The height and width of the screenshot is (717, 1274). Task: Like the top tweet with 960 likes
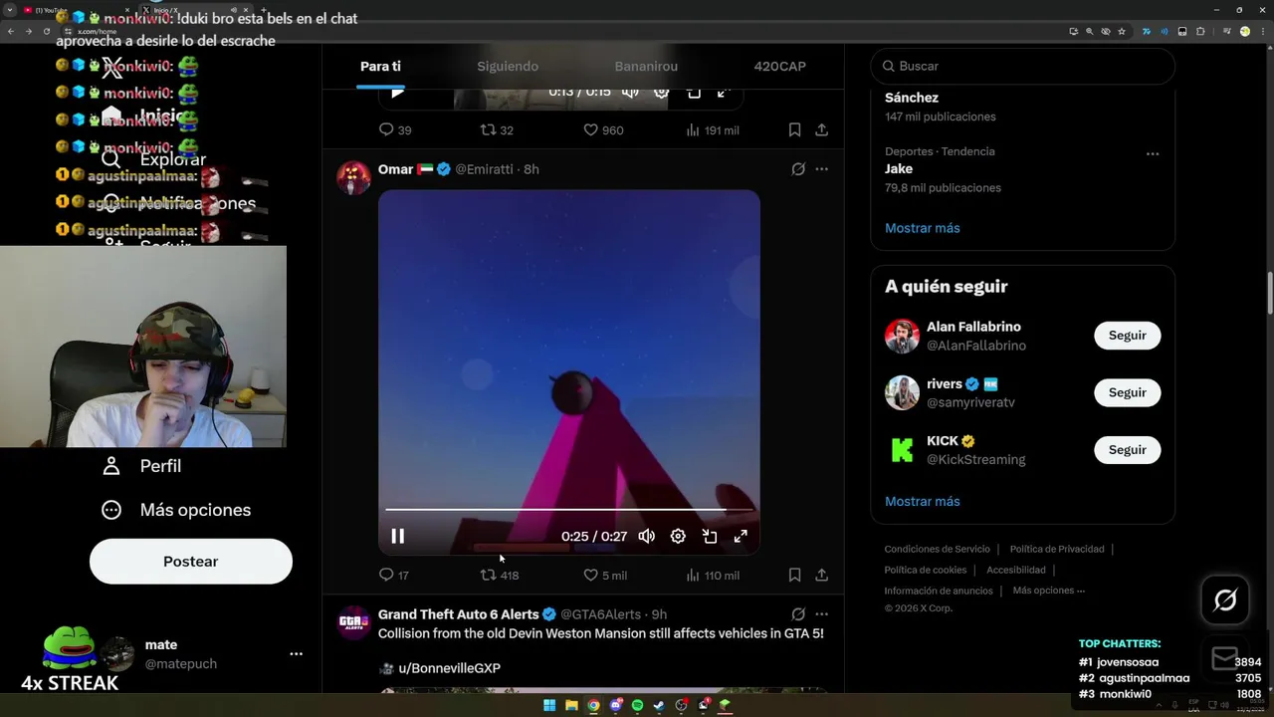coord(603,129)
